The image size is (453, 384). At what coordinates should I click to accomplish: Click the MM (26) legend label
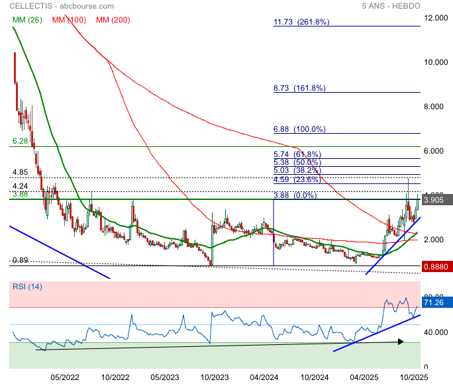[x=27, y=20]
